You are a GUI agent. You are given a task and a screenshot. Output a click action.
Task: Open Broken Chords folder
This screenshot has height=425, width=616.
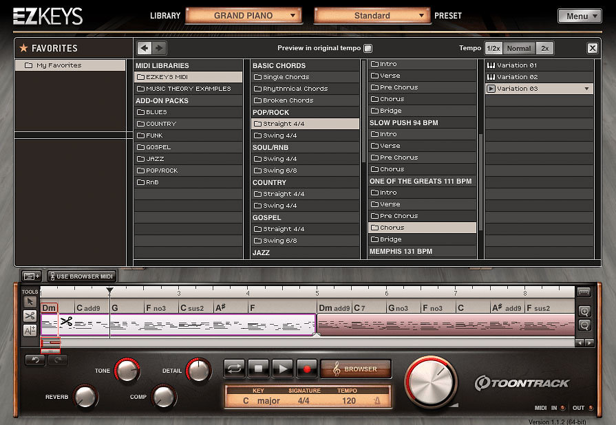coord(306,100)
